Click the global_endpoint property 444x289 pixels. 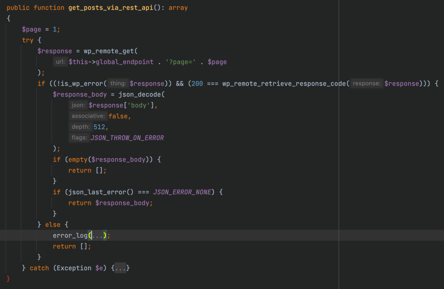click(124, 62)
